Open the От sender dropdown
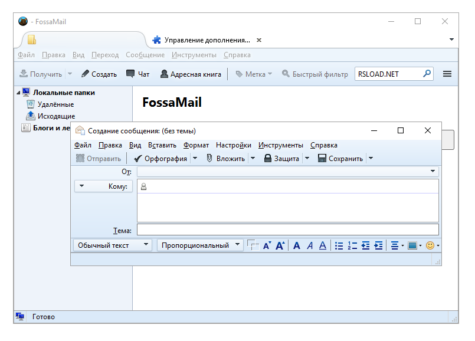Screen dimensions: 475x341 [x=288, y=172]
